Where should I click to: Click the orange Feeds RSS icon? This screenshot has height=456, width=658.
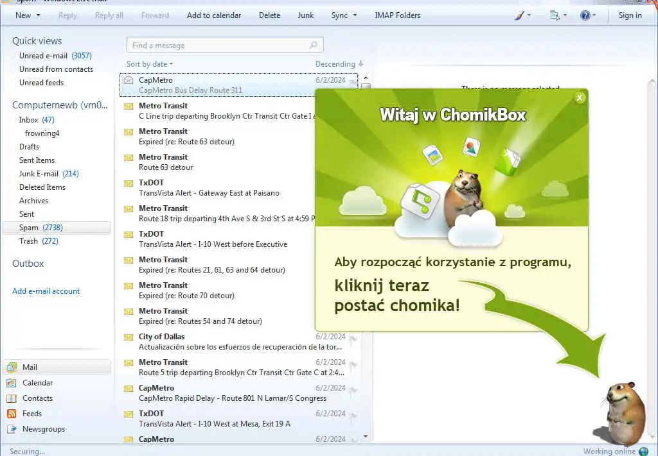pyautogui.click(x=12, y=414)
